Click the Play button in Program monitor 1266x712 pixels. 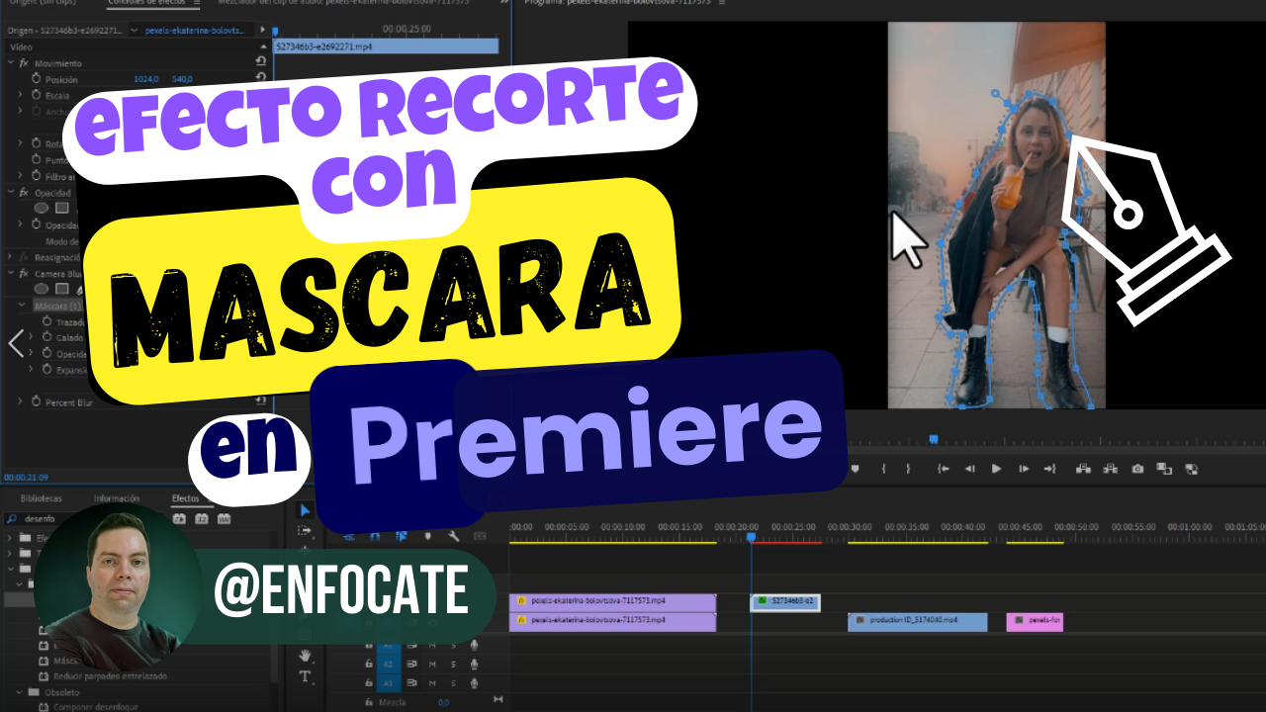pos(996,469)
